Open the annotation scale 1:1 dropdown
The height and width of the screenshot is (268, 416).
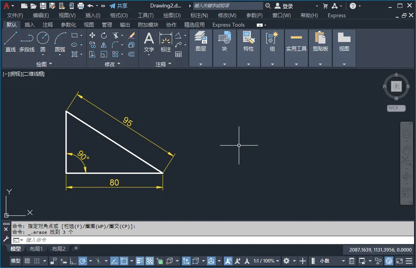[266, 261]
